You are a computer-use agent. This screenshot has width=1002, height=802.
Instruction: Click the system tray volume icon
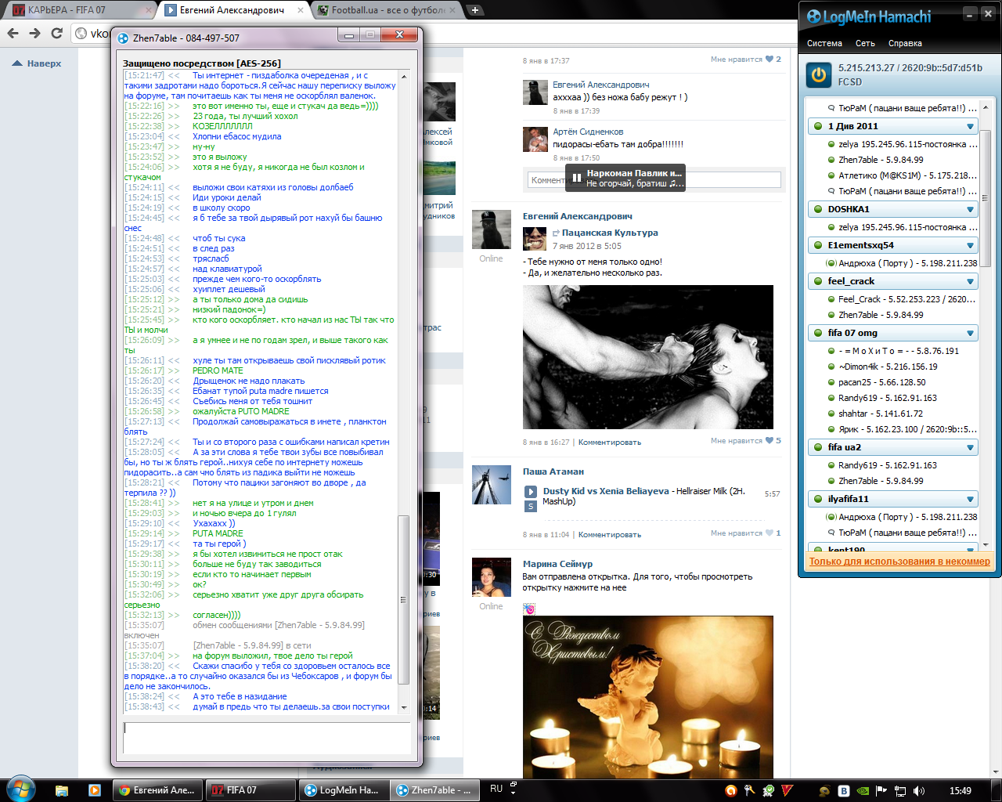tap(919, 791)
